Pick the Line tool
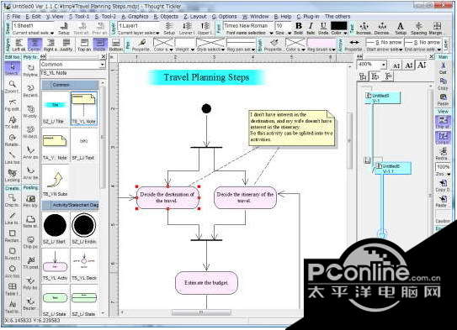The image size is (457, 330). 13,217
